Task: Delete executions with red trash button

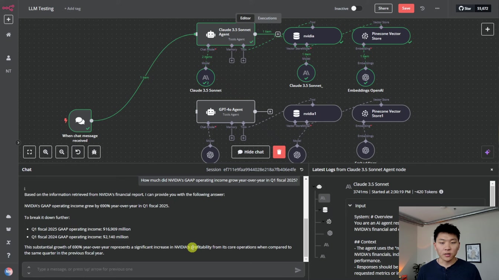Action: (x=279, y=152)
